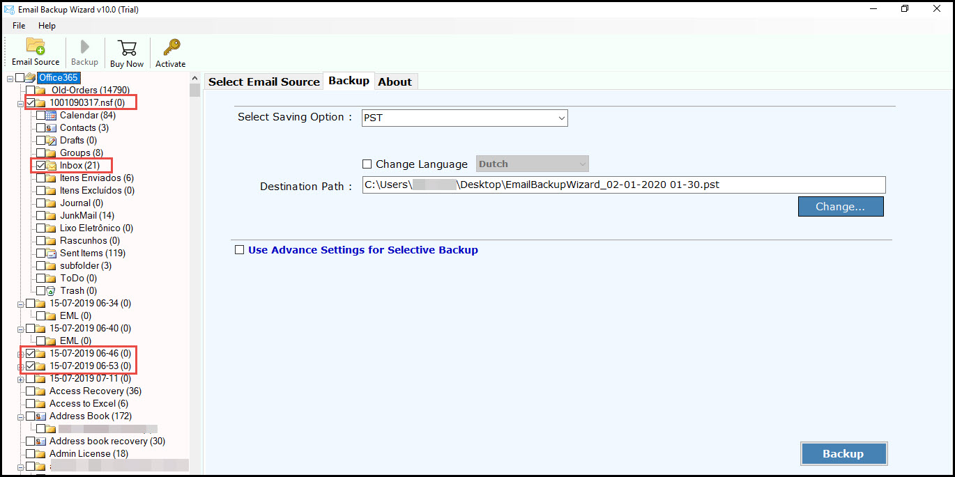955x477 pixels.
Task: Click the Journal (0) folder icon
Action: pyautogui.click(x=52, y=203)
